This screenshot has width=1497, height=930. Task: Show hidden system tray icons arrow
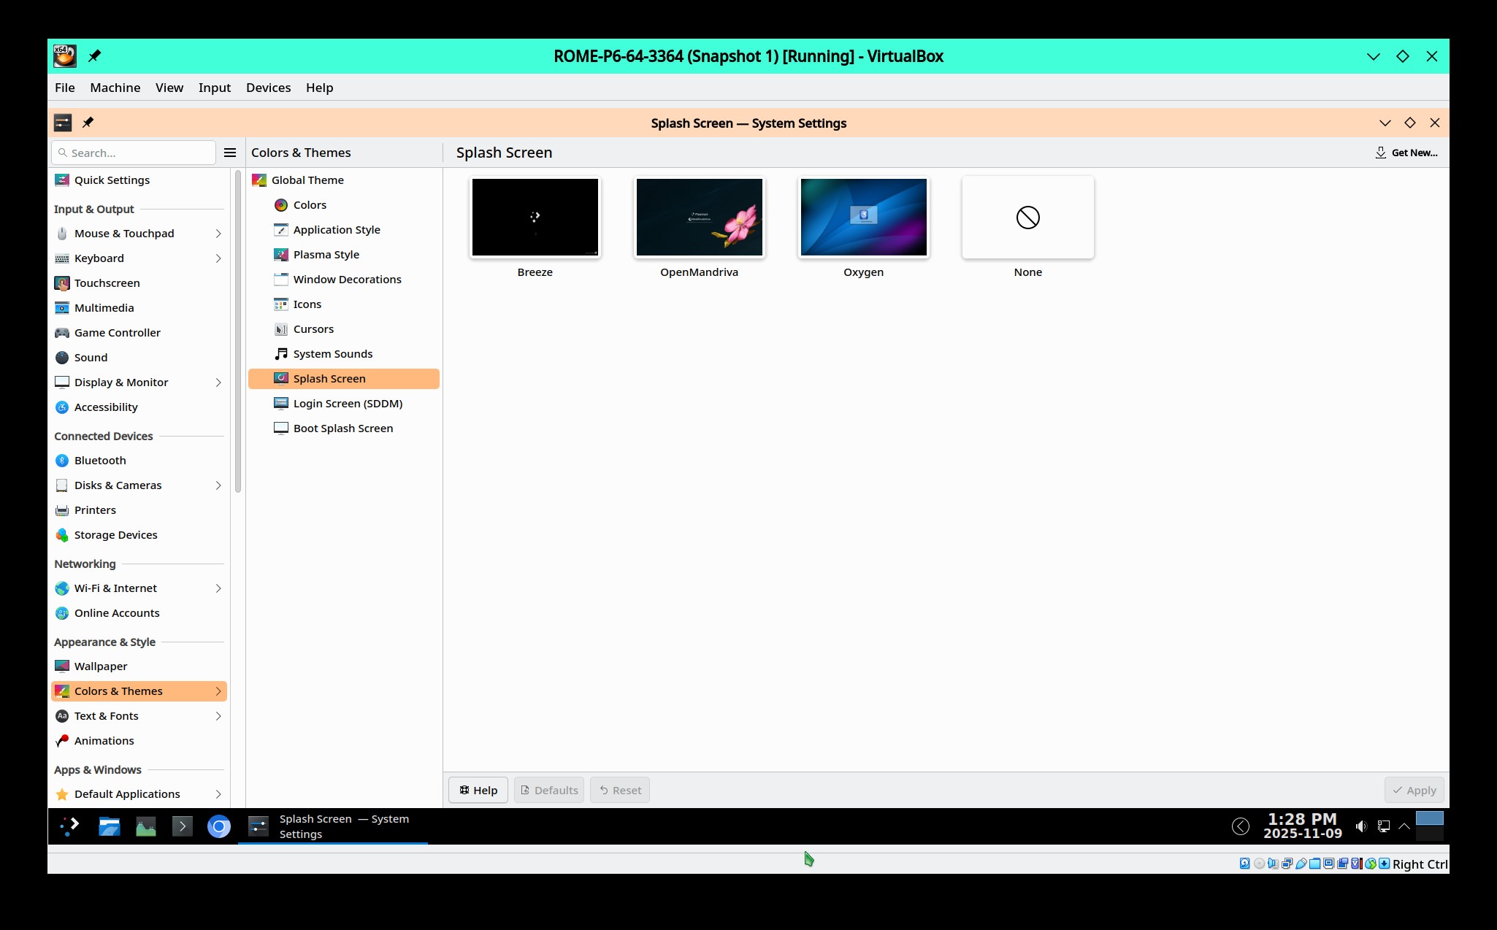tap(1404, 826)
